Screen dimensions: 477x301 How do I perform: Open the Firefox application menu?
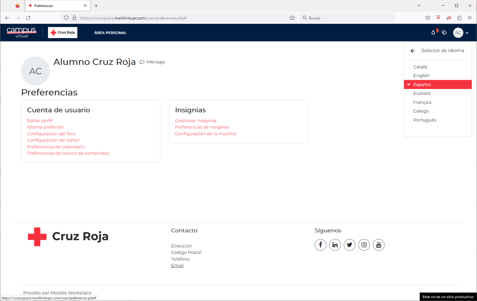click(x=469, y=18)
